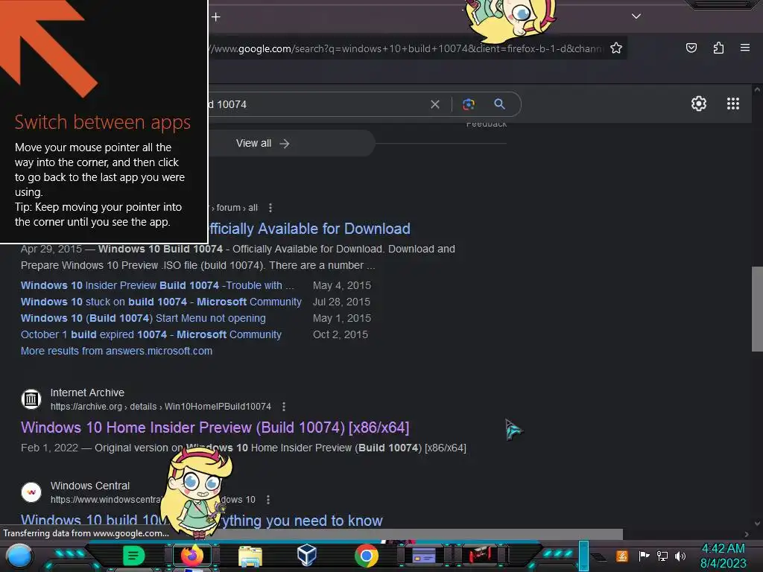Click 'Oct 2, 2015' date text
763x572 pixels.
point(340,334)
